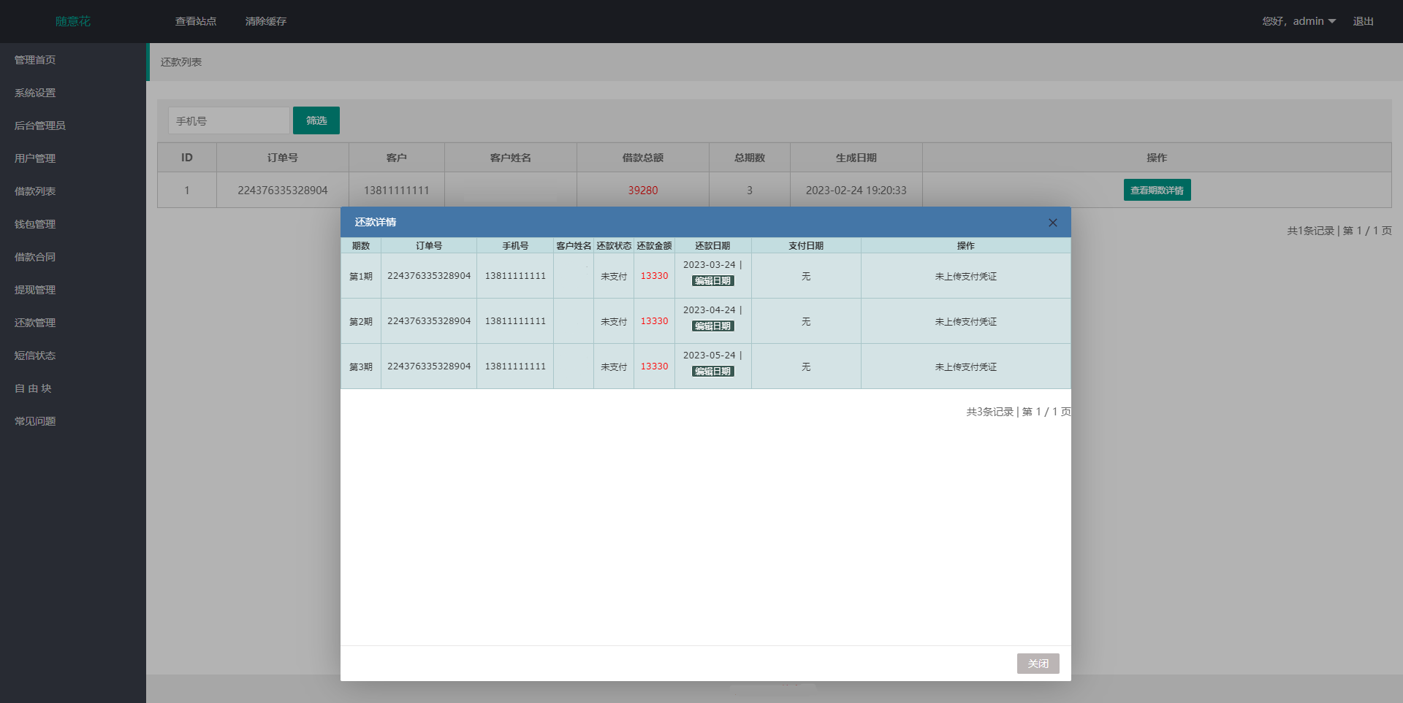Open 查看站点 in top navigation

[x=196, y=21]
